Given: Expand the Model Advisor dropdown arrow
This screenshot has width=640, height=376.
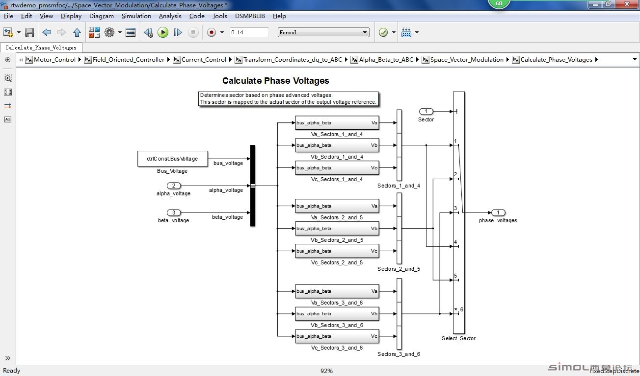Looking at the screenshot, I should (394, 32).
